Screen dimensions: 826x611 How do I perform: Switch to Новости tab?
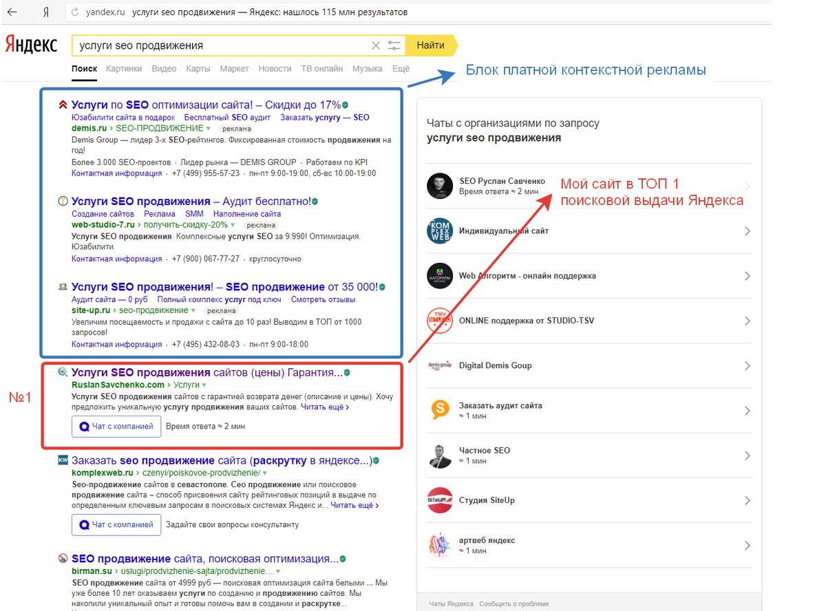[275, 69]
